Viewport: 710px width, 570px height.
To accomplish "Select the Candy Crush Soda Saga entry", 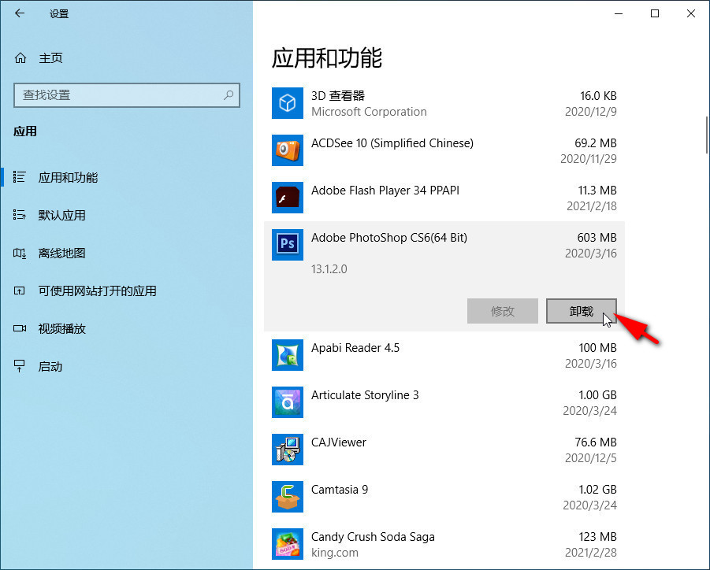I will [373, 536].
